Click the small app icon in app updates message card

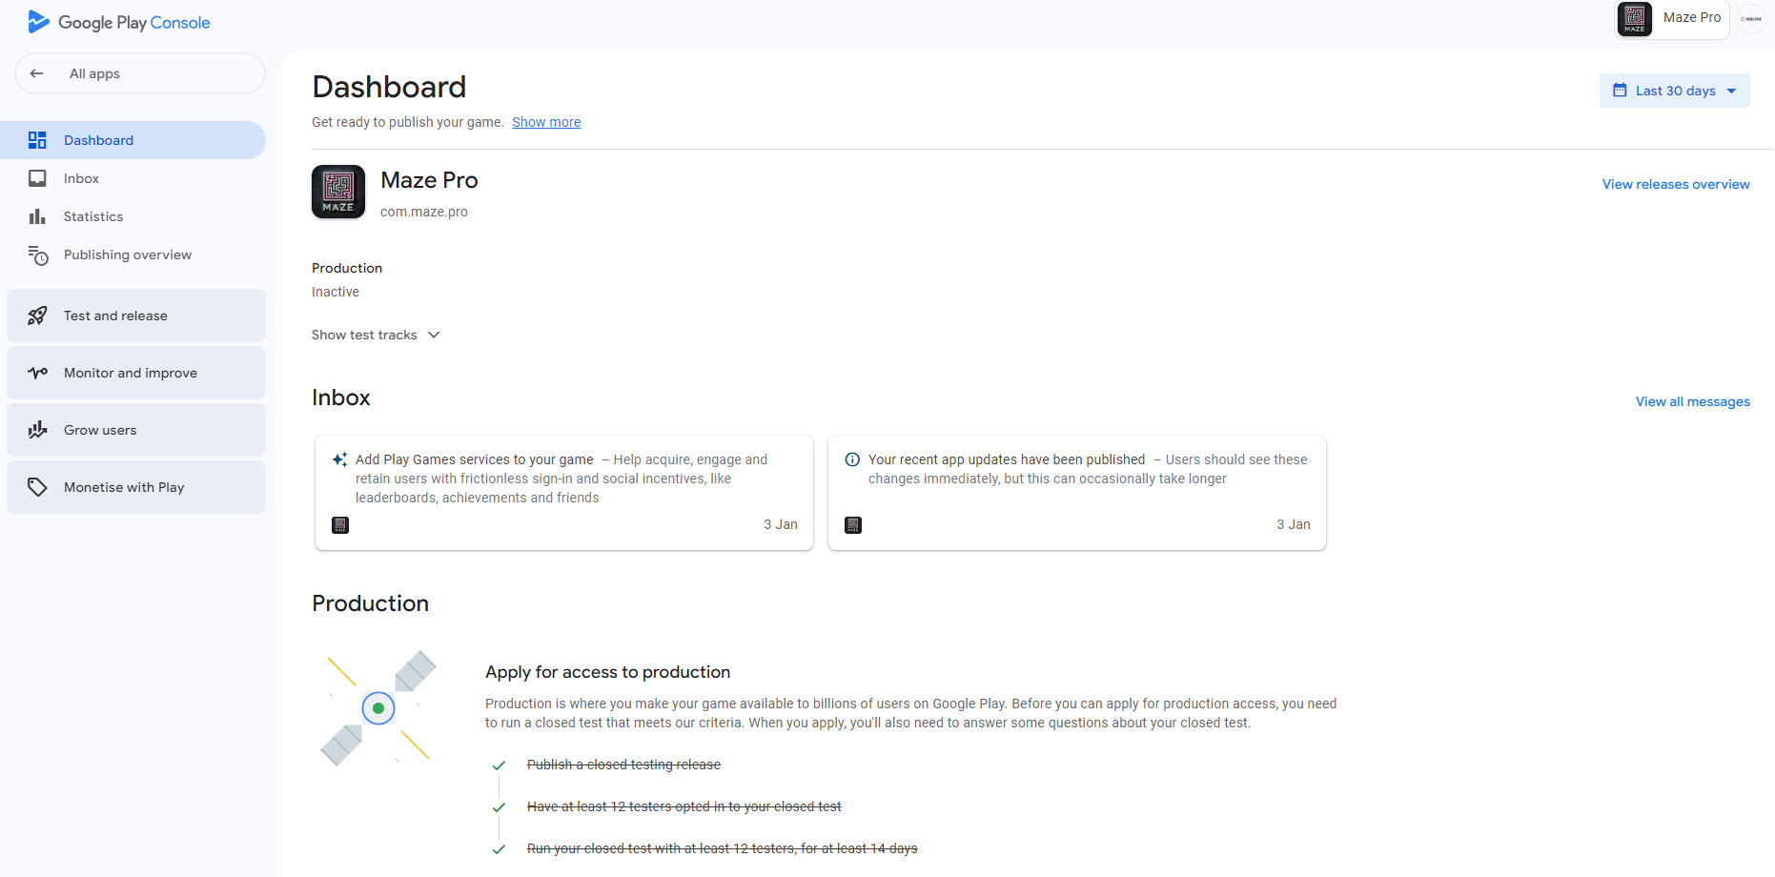click(853, 525)
